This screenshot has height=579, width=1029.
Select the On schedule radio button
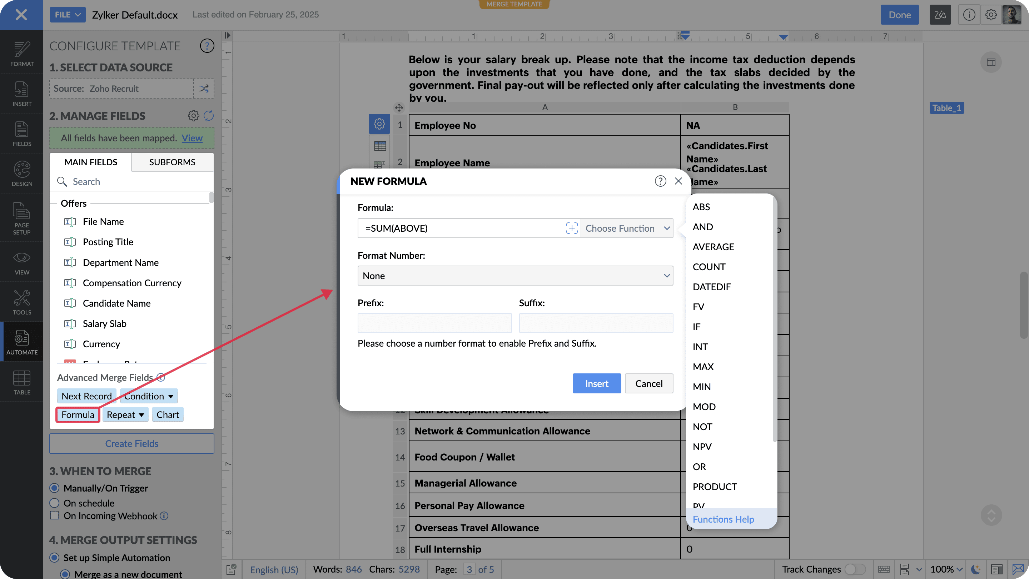click(x=54, y=503)
